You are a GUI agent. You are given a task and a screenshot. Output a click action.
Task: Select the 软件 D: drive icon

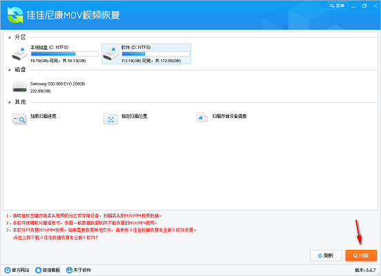click(111, 54)
